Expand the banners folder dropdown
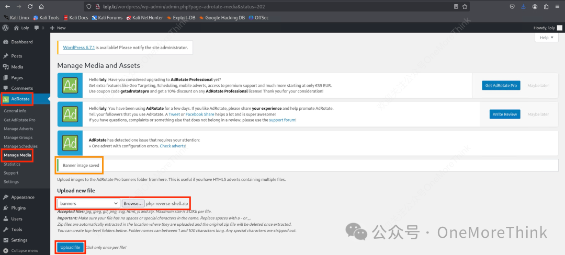565x255 pixels. point(88,203)
